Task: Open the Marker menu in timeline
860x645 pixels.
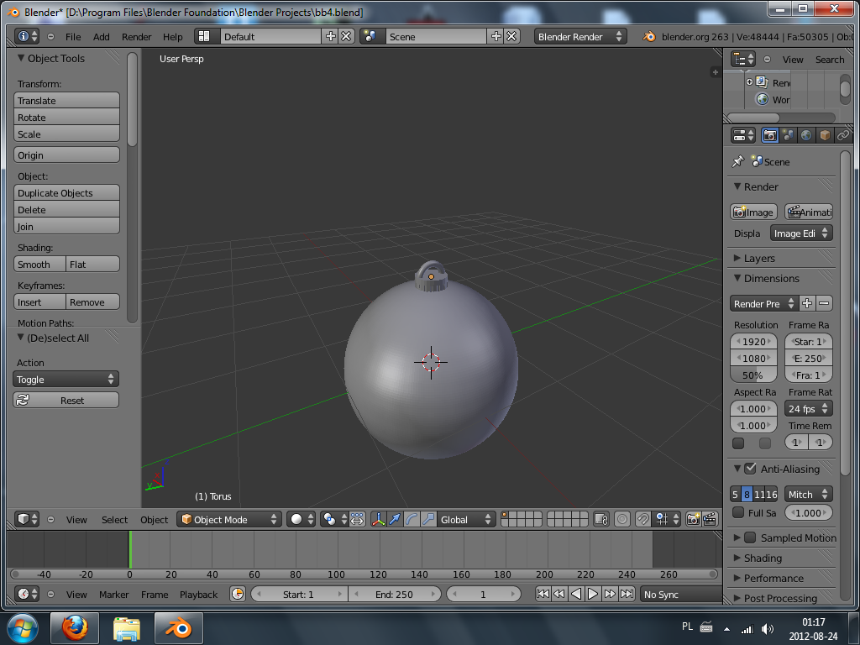Action: [113, 595]
